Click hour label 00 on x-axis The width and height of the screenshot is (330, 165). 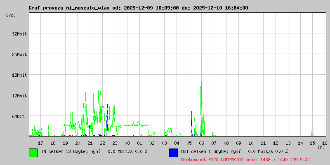click(127, 143)
